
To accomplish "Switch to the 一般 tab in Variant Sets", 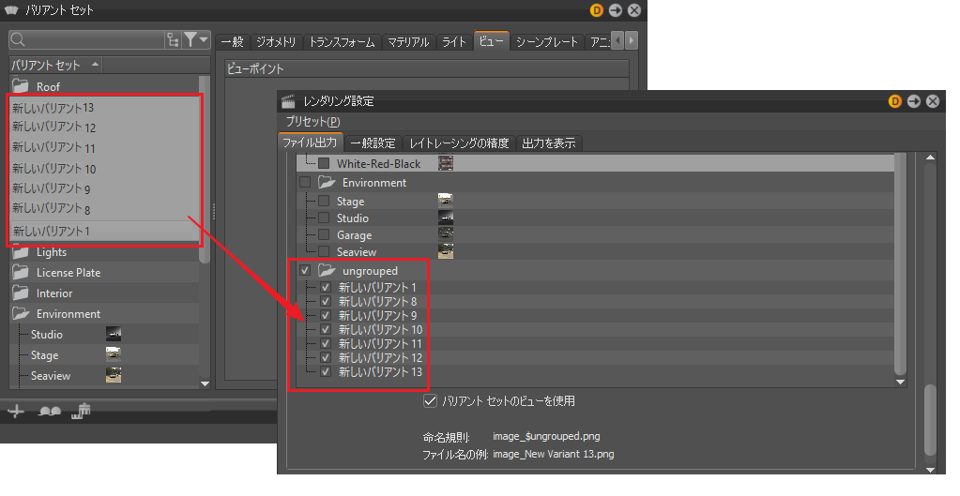I will click(x=233, y=41).
